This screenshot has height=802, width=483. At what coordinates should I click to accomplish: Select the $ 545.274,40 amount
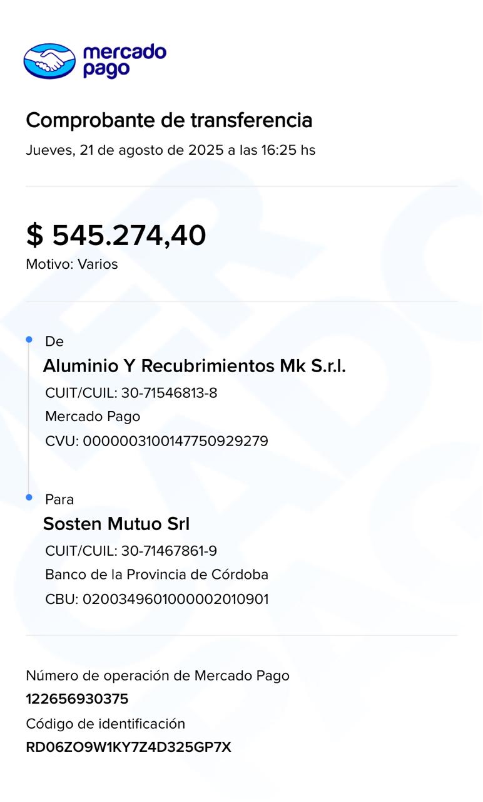(x=116, y=236)
